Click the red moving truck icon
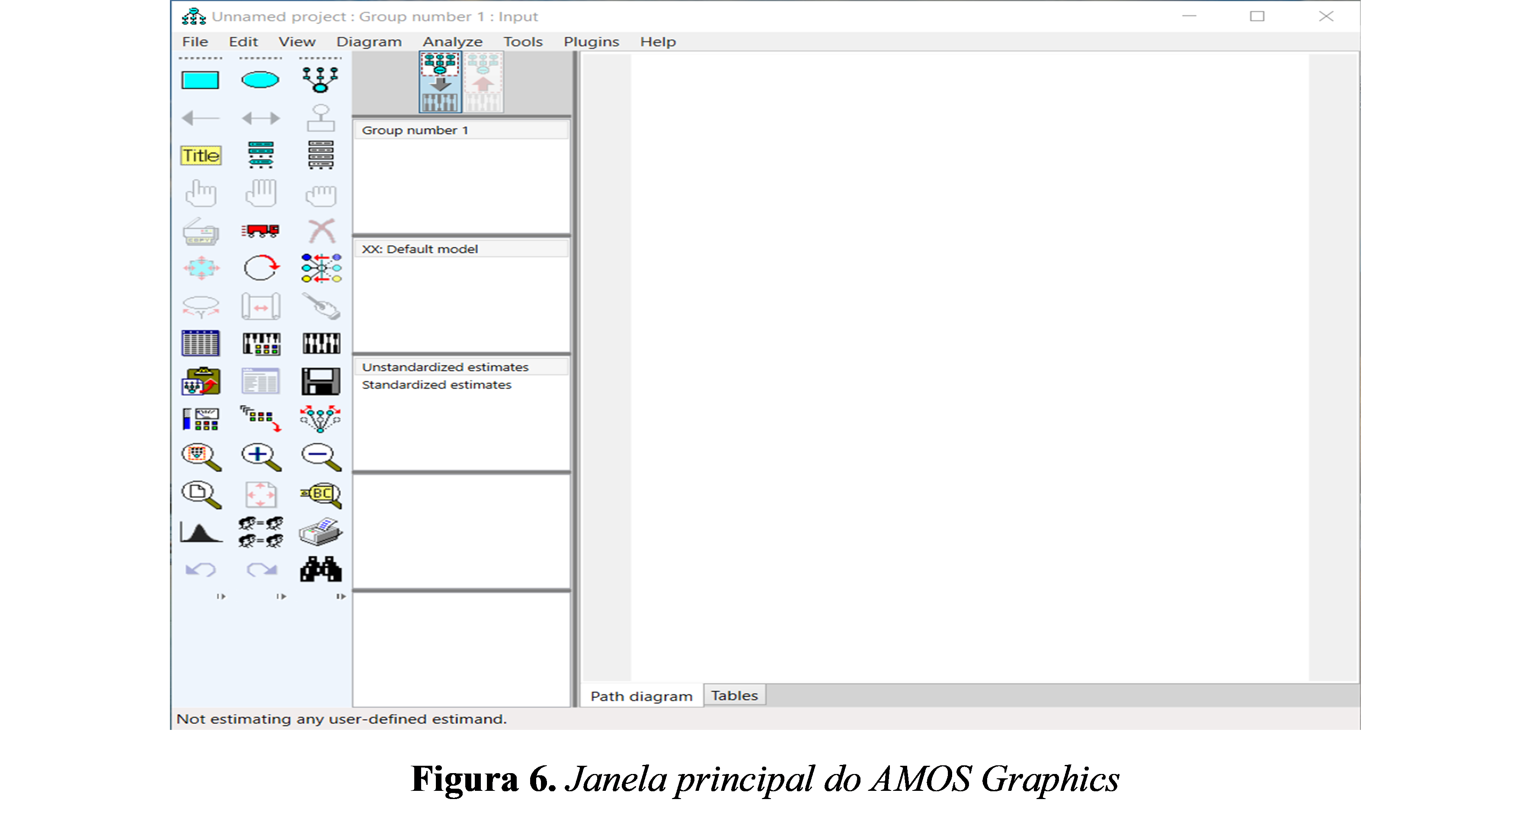Image resolution: width=1532 pixels, height=825 pixels. tap(260, 230)
